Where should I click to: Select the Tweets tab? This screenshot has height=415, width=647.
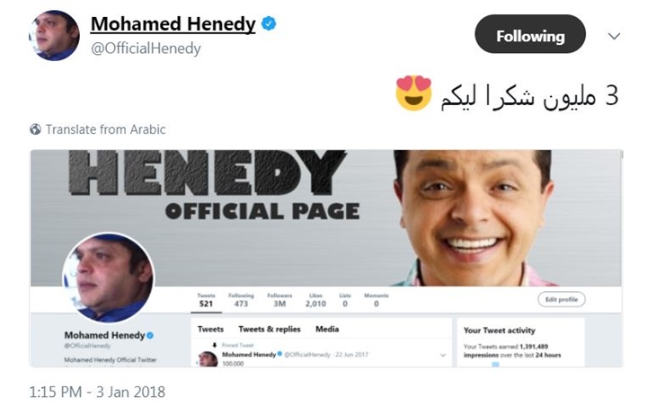click(x=210, y=329)
